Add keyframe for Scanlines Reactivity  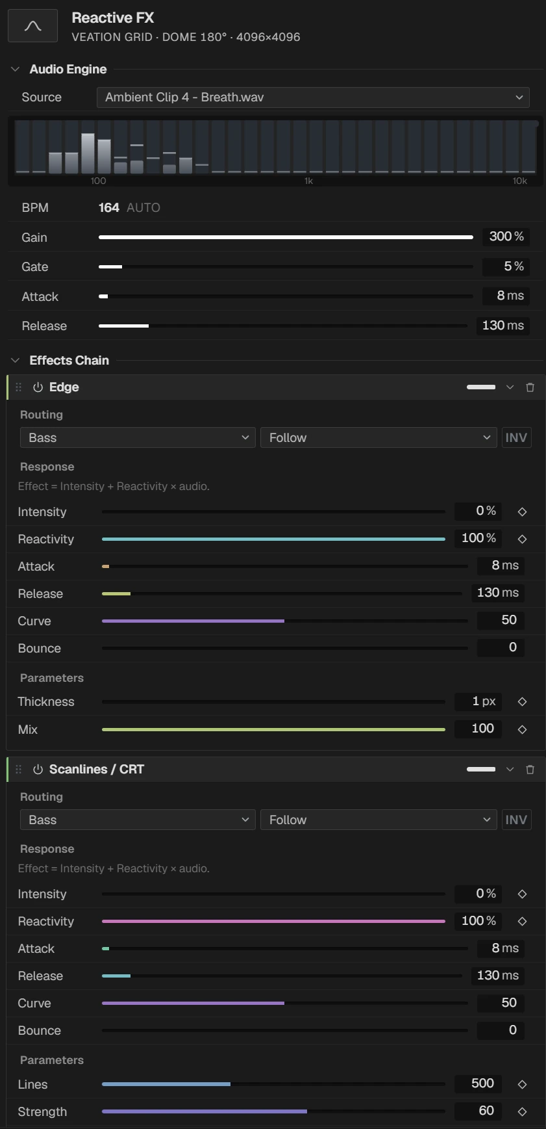click(522, 921)
